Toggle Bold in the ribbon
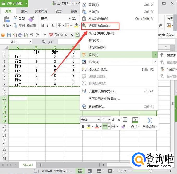The image size is (177, 174). (43, 25)
